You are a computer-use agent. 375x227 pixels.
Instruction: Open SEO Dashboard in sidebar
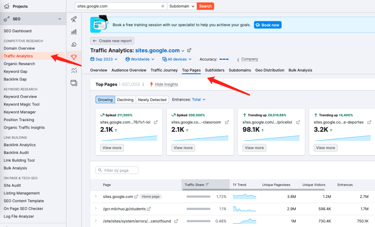(17, 31)
